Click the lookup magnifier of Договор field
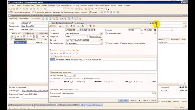 (101, 40)
